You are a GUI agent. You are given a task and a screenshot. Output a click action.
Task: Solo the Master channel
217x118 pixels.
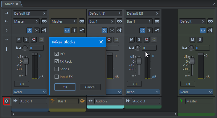click(x=200, y=39)
